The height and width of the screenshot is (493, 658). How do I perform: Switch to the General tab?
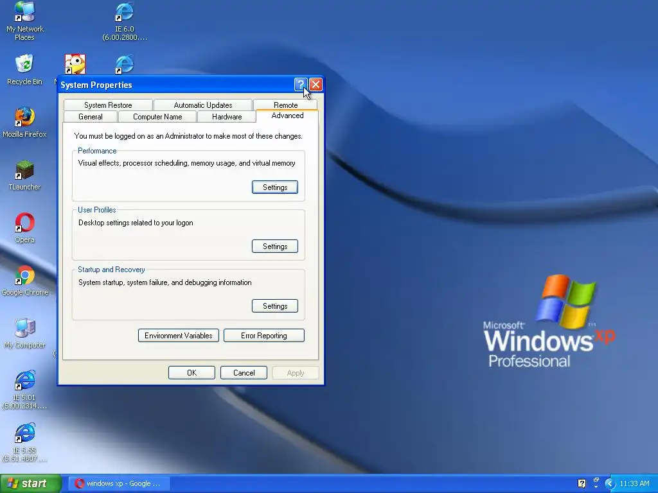90,117
